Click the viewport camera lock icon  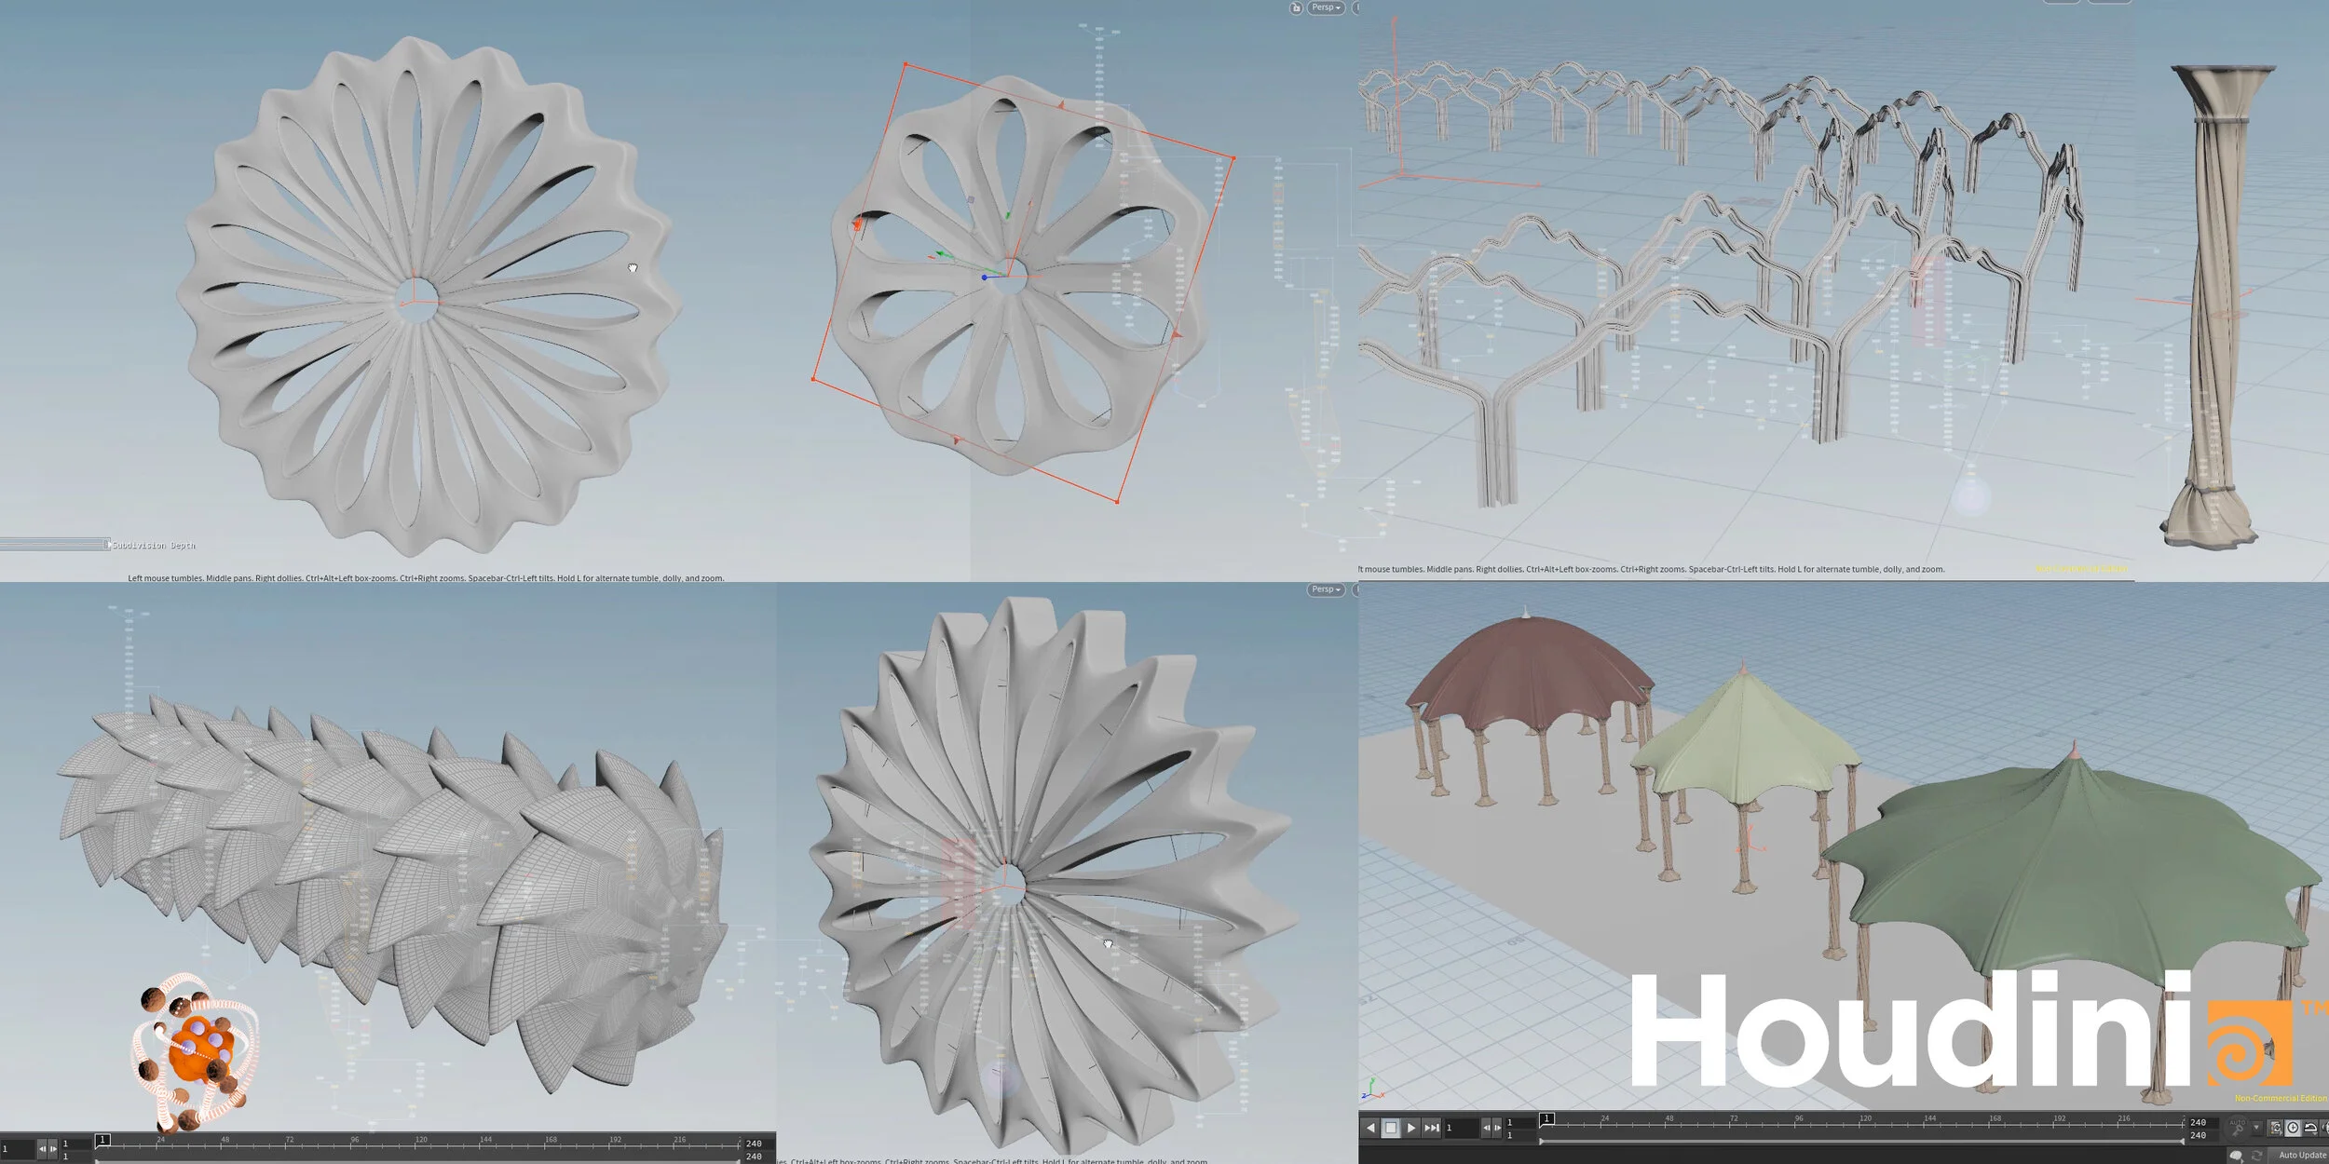tap(1296, 8)
